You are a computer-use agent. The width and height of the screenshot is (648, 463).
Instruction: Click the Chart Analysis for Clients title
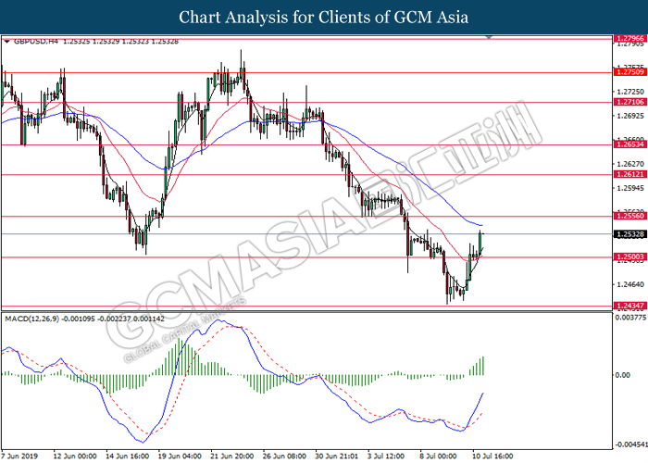pyautogui.click(x=324, y=18)
